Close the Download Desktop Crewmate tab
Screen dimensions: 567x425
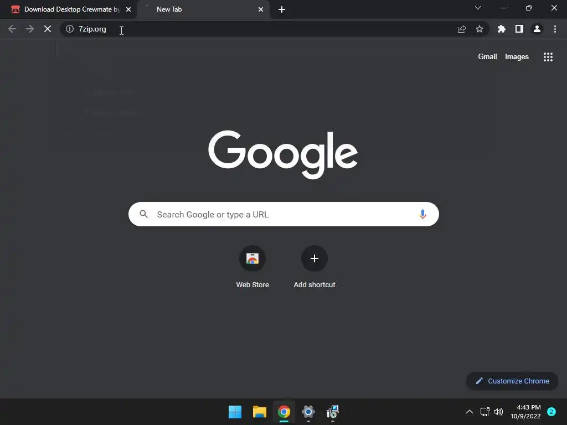pyautogui.click(x=128, y=9)
